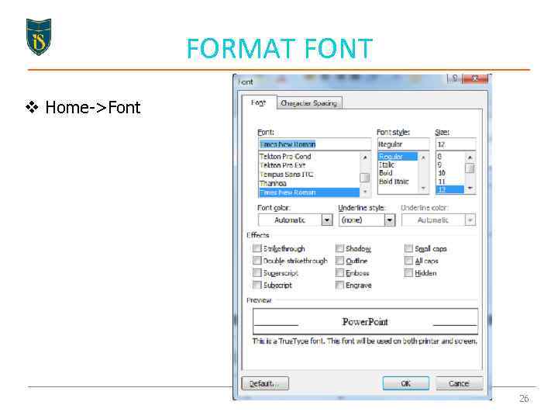
Task: Click the school shield logo
Action: [39, 36]
